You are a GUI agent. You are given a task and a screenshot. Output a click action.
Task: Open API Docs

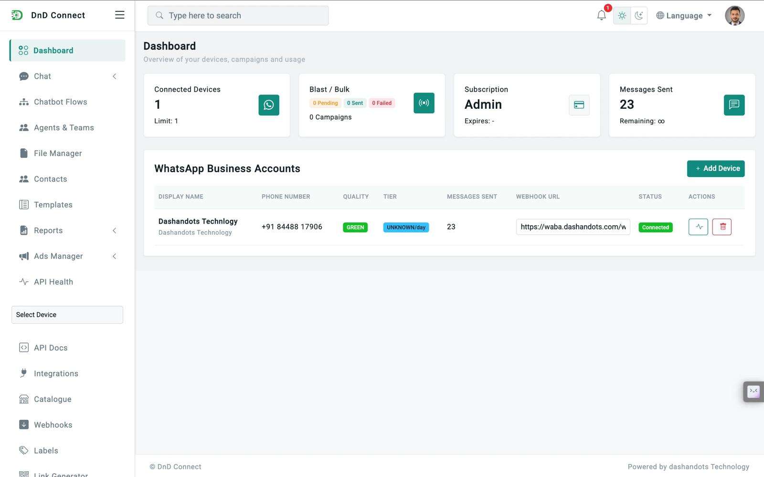[67, 348]
